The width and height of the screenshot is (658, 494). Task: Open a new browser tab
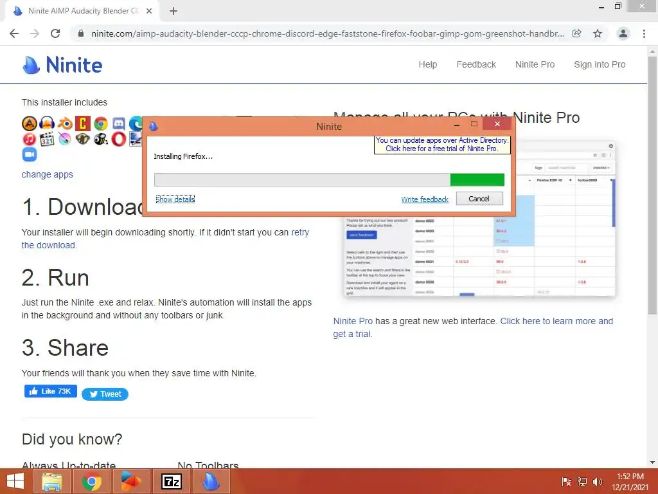173,11
